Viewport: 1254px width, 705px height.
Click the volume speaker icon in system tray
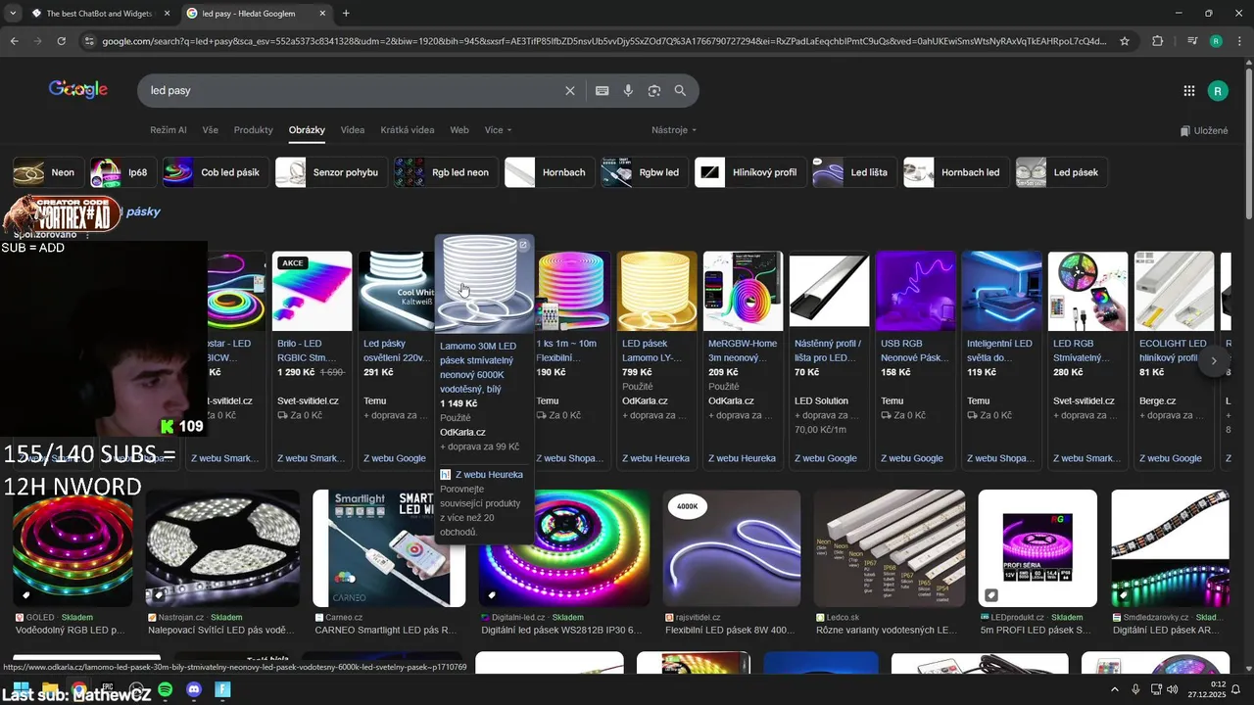1173,689
